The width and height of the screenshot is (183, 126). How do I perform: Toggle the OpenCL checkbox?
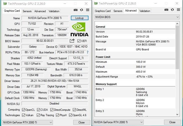(23, 110)
